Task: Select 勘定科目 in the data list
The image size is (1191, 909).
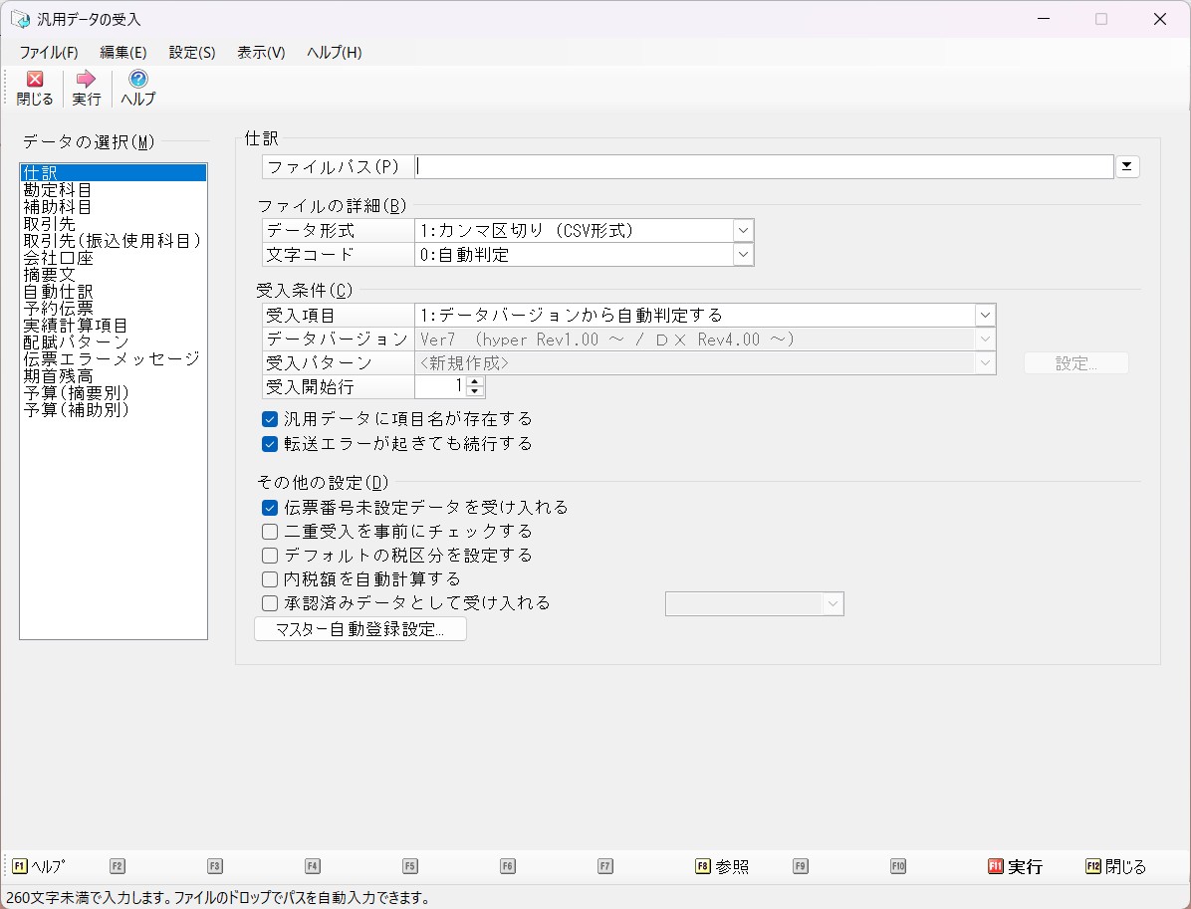Action: [x=58, y=190]
